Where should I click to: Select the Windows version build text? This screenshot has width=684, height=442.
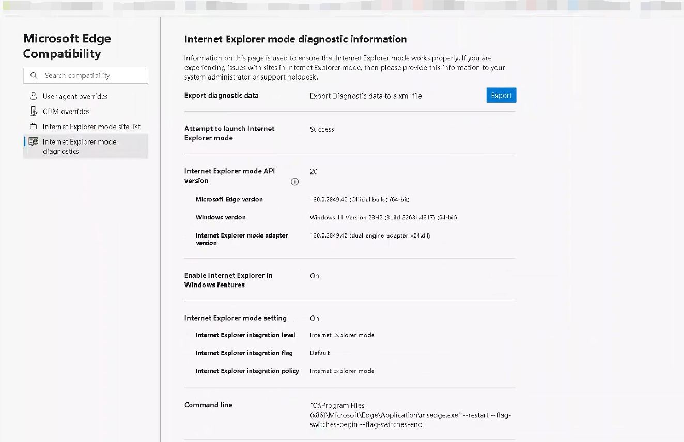pos(383,217)
